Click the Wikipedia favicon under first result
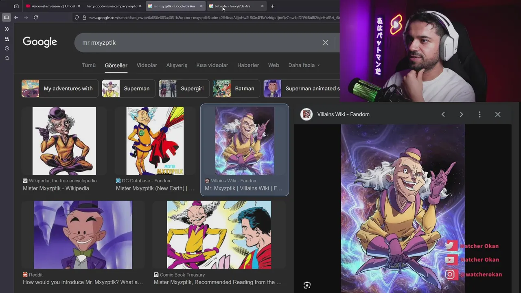The width and height of the screenshot is (521, 293). [25, 181]
